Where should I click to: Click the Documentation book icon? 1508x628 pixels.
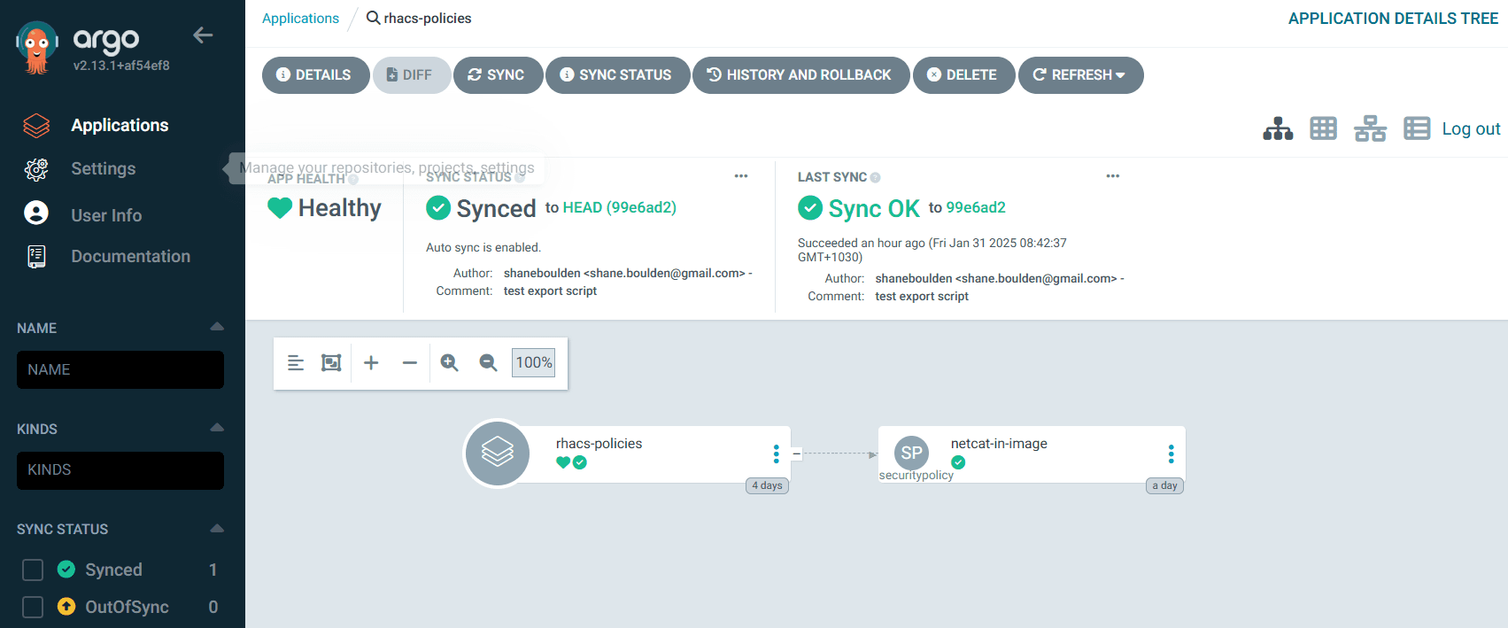[x=36, y=257]
